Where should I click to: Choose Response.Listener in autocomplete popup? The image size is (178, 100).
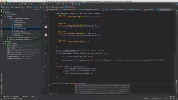point(103,91)
